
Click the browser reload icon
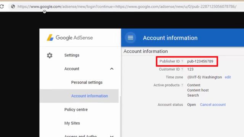2,6
